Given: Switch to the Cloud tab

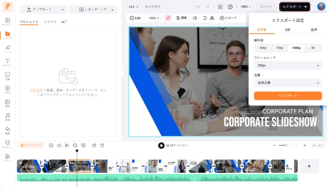Looking at the screenshot, I should click(x=50, y=22).
